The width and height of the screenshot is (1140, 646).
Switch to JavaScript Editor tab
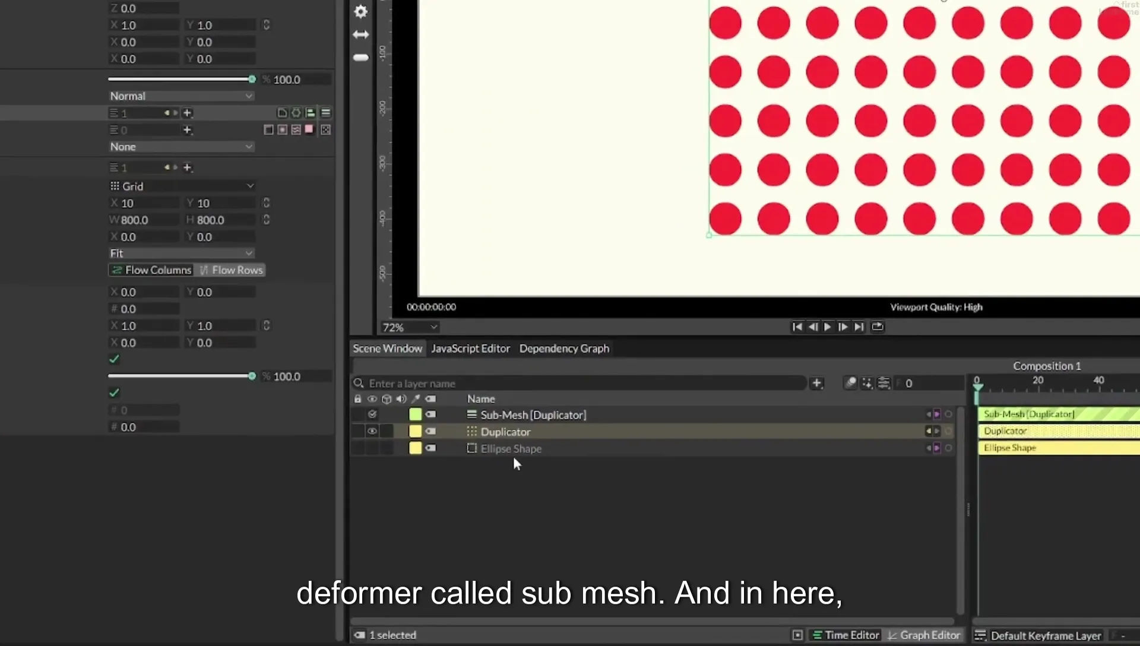coord(470,349)
